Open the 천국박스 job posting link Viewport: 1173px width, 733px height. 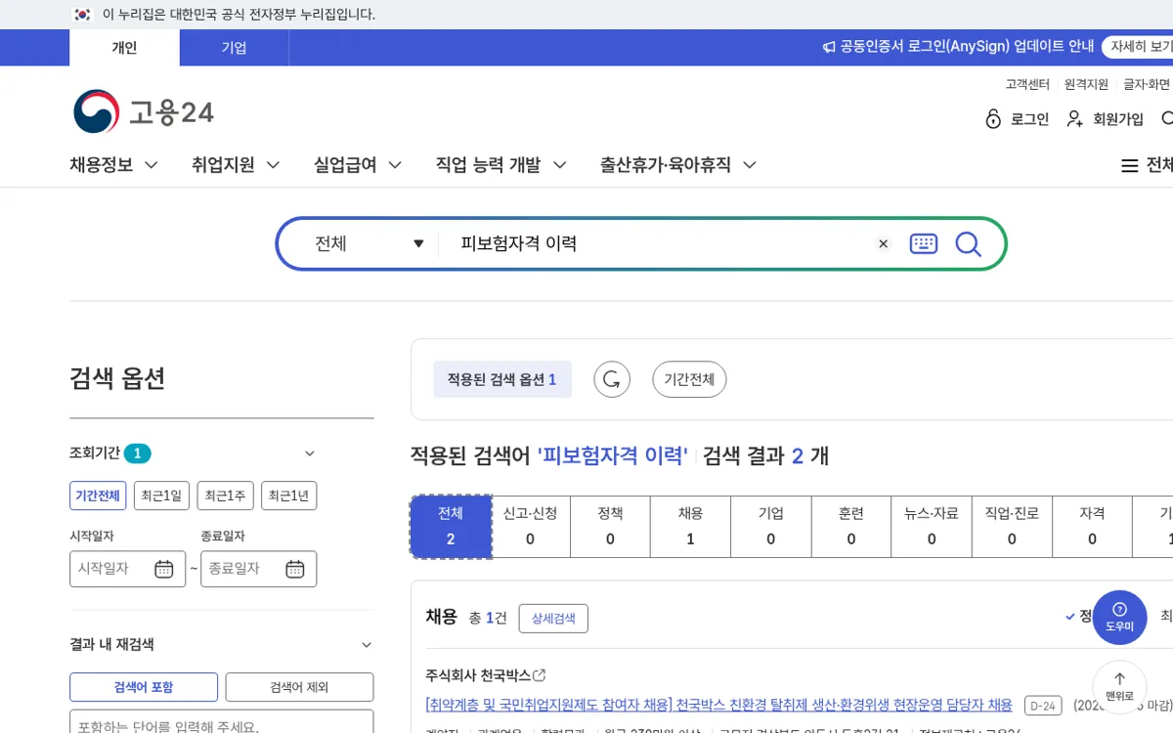point(718,705)
